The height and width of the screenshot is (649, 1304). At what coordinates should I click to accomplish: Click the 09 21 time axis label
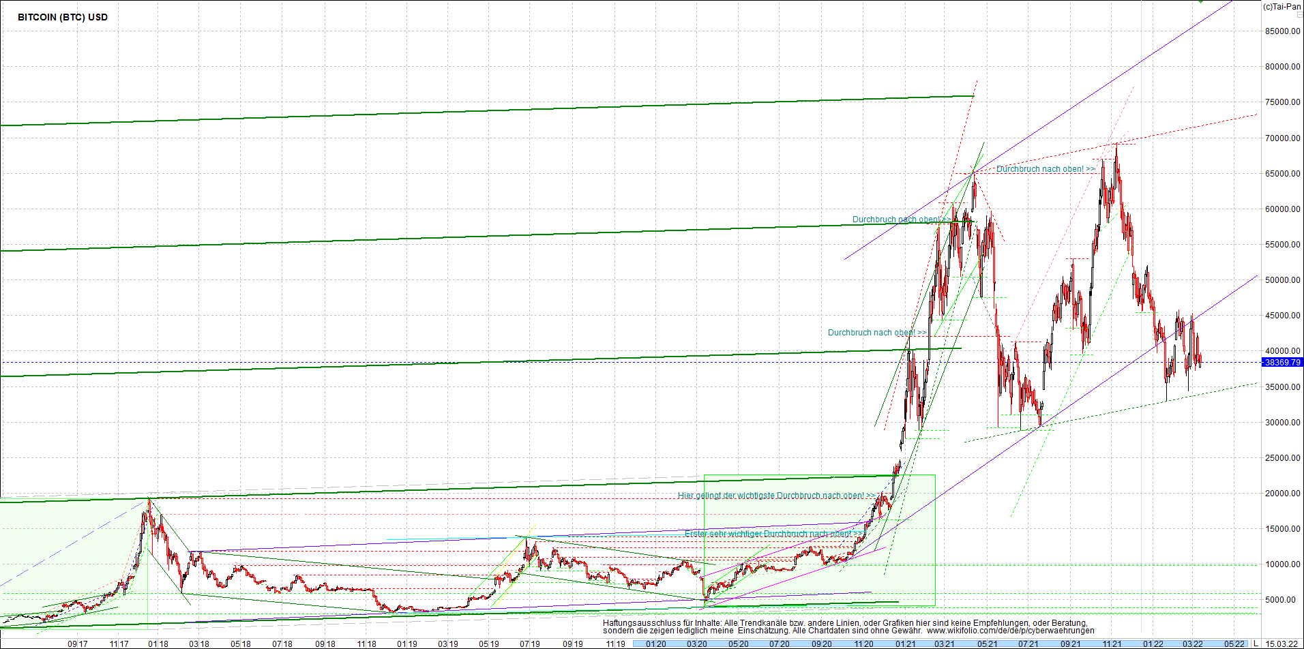pyautogui.click(x=1071, y=644)
